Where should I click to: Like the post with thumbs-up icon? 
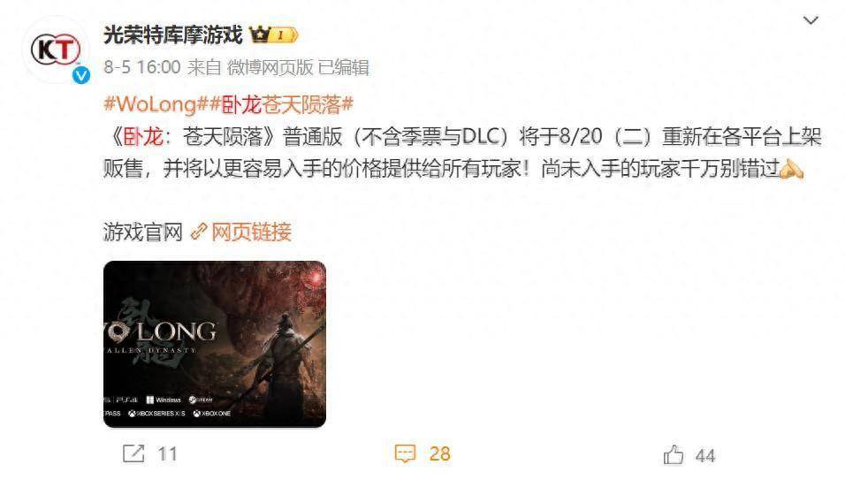coord(674,455)
